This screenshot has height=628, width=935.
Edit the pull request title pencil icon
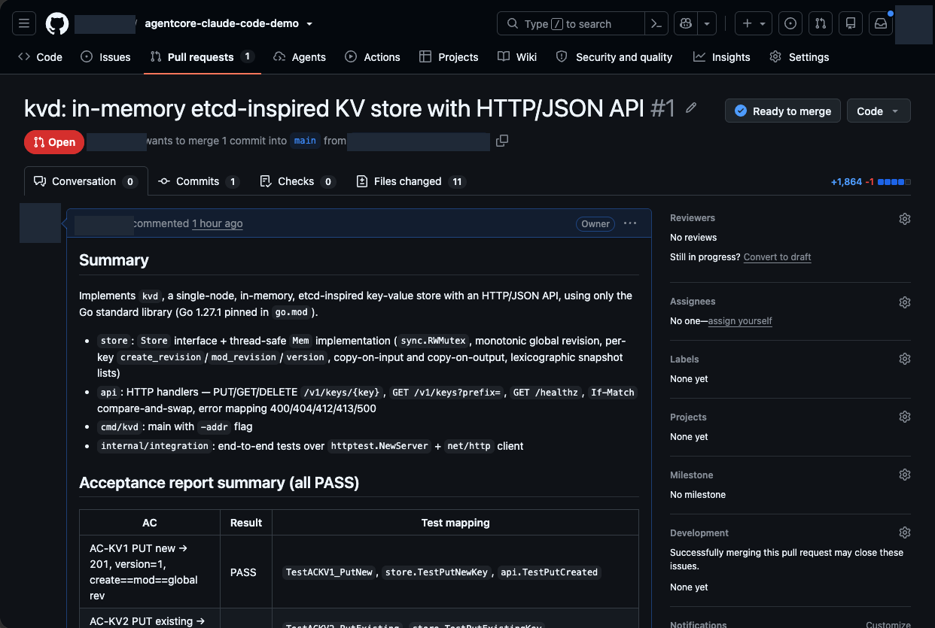pyautogui.click(x=691, y=108)
